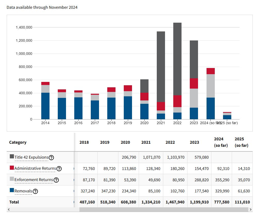263x222 pixels.
Task: Click the Total value 111,010
Action: (242, 202)
